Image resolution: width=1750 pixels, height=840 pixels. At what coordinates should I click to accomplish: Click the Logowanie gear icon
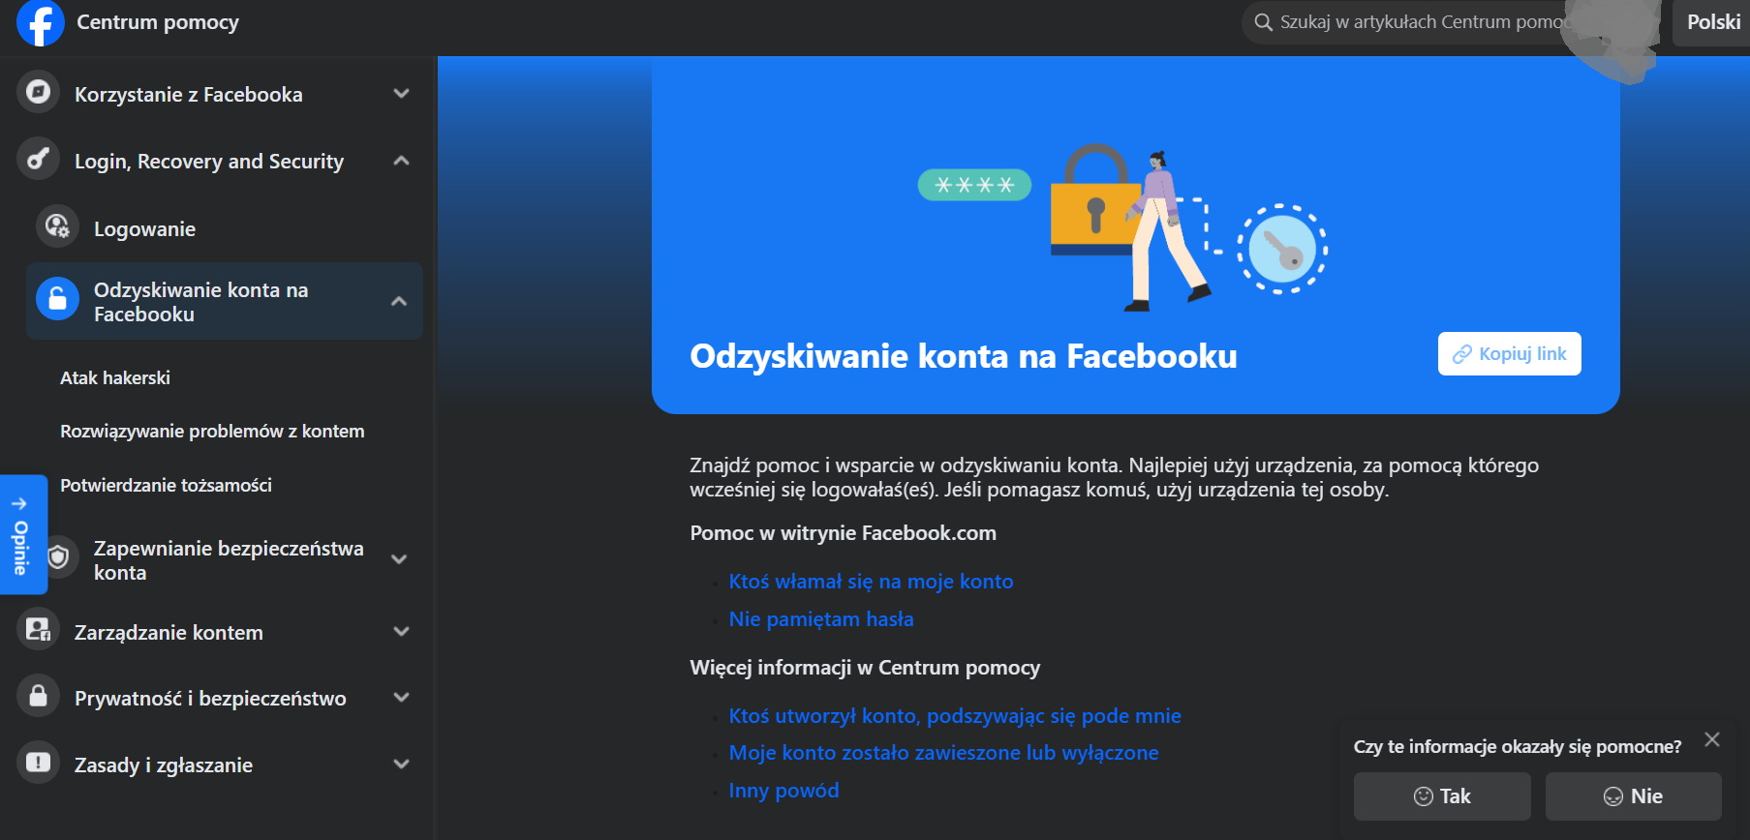[x=57, y=227]
